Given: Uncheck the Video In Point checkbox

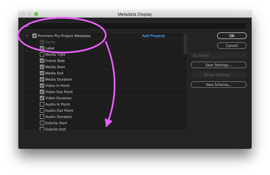Looking at the screenshot, I should [42, 86].
